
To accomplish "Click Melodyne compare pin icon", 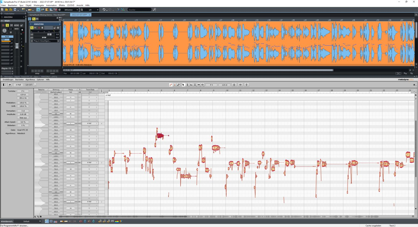I will pyautogui.click(x=10, y=85).
